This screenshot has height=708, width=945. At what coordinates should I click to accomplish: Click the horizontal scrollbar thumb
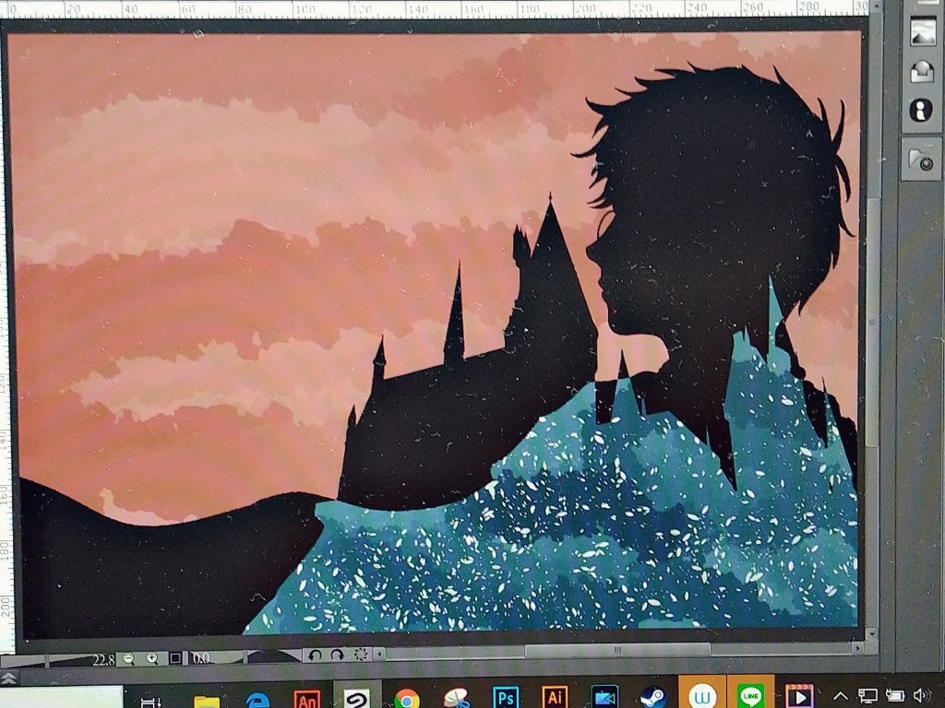click(x=617, y=651)
